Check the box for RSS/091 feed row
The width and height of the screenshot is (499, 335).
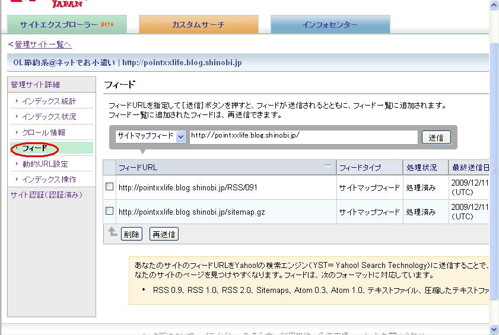point(109,186)
